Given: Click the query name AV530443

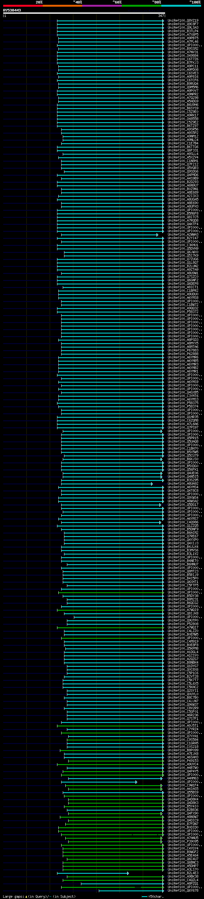Looking at the screenshot, I should (12, 10).
